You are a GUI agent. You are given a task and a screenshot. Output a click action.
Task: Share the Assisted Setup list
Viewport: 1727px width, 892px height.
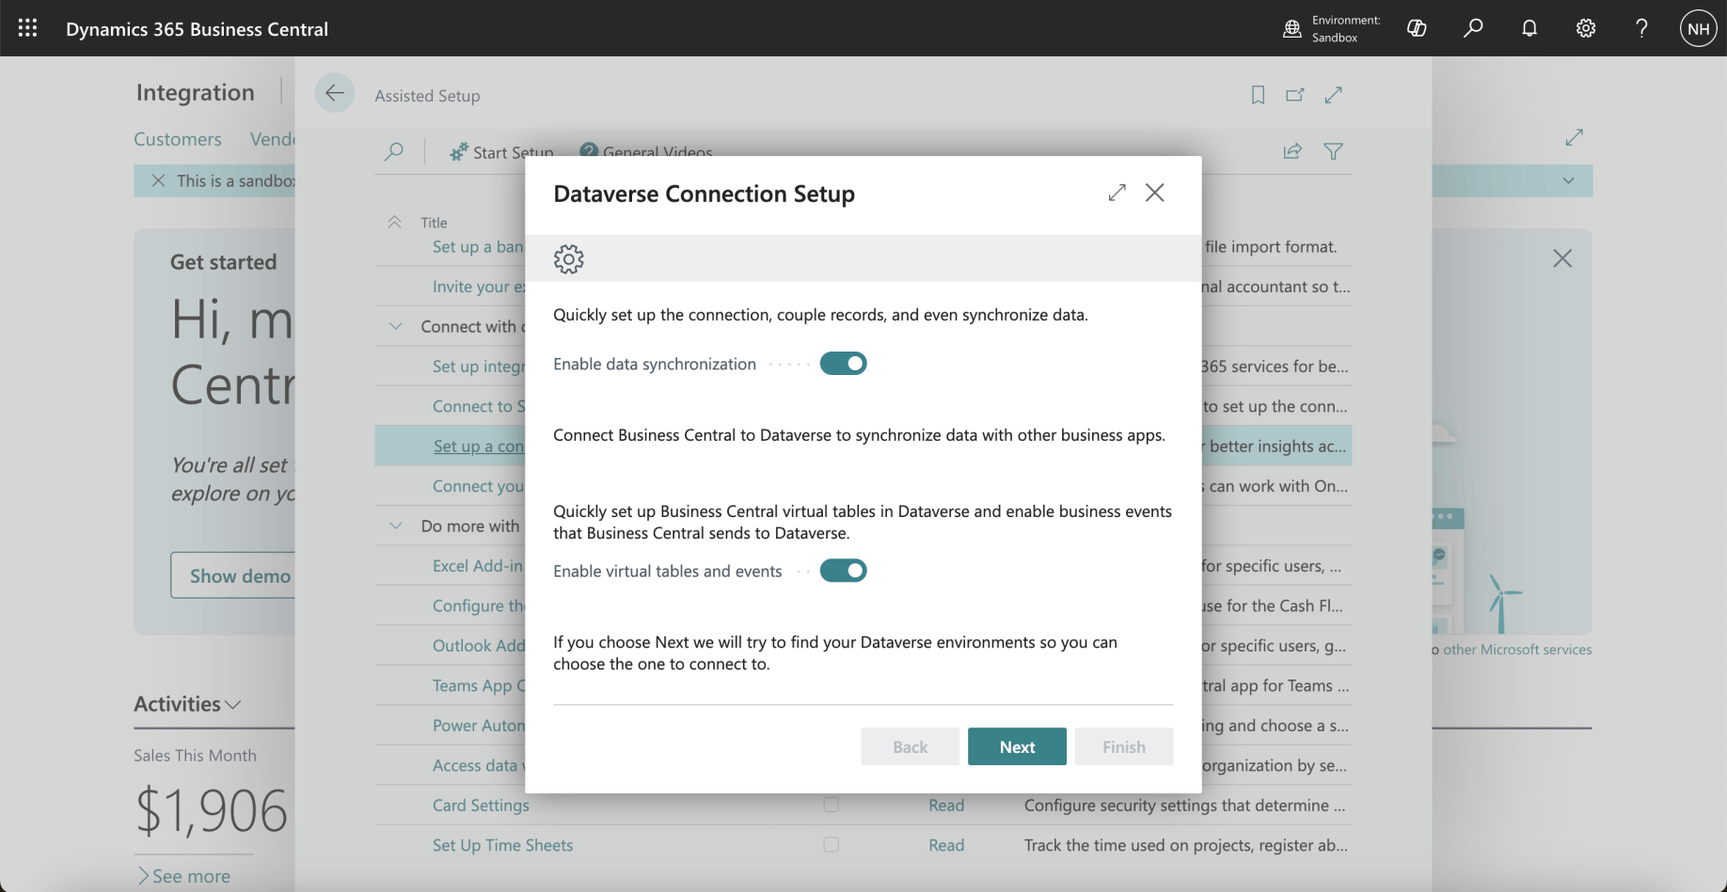pos(1293,151)
